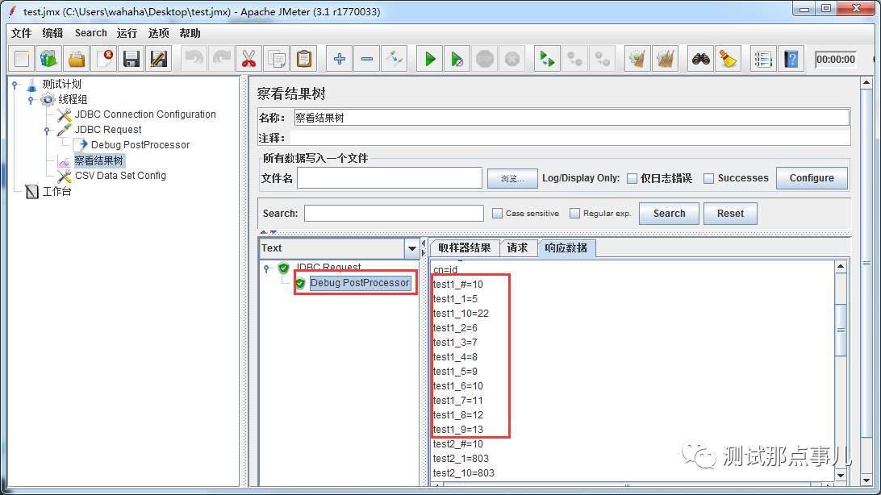Collapse JDBC Request in results tree
The width and height of the screenshot is (881, 495).
(x=266, y=268)
